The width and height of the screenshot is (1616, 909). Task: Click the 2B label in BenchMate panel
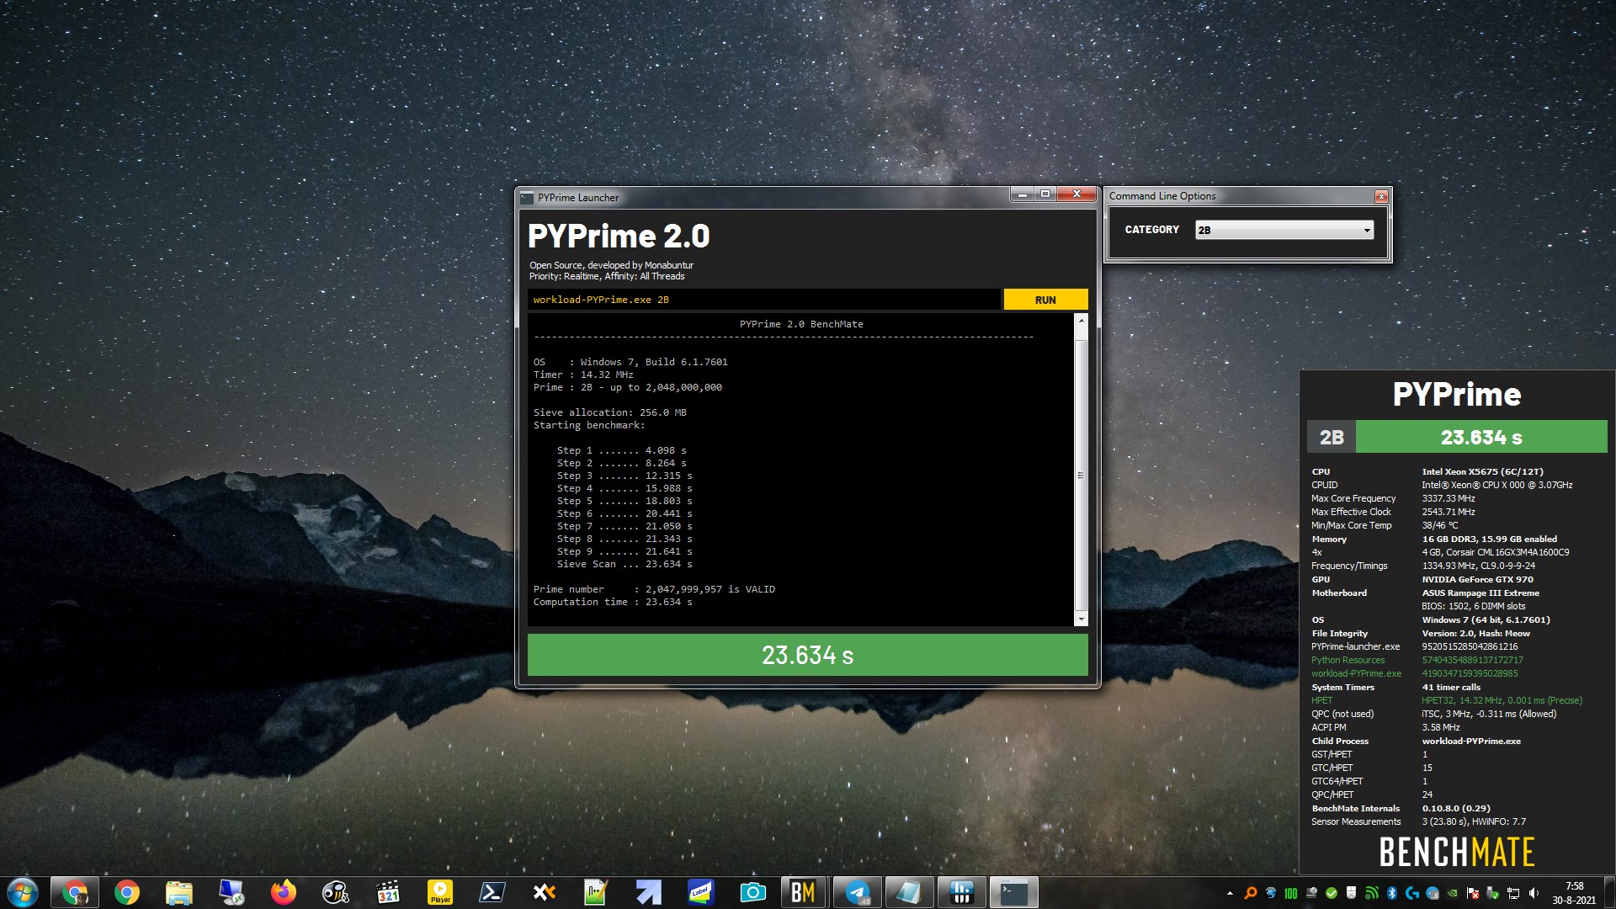pyautogui.click(x=1332, y=437)
